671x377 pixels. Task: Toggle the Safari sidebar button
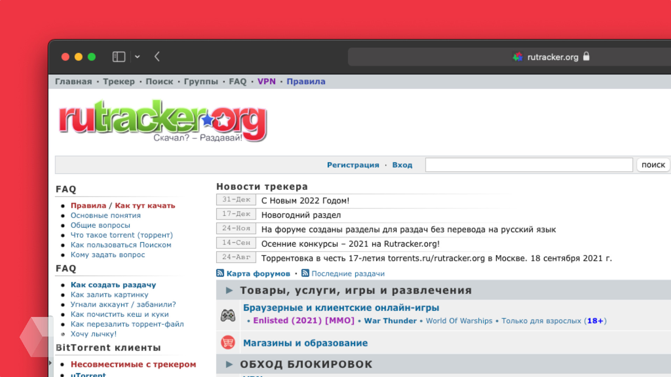pyautogui.click(x=119, y=57)
